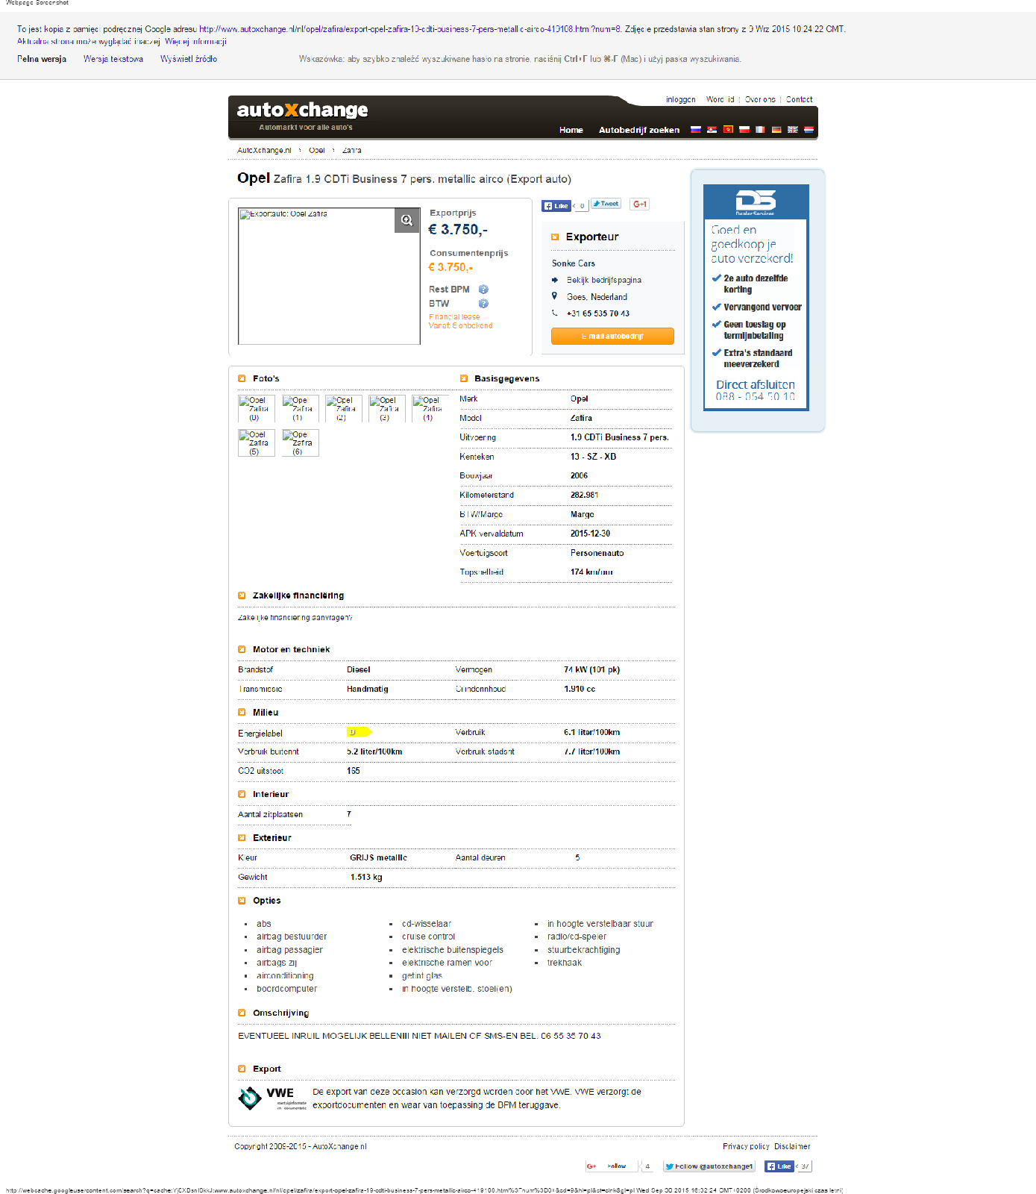The width and height of the screenshot is (1036, 1194).
Task: Click the E-mail autobedrijf orange button
Action: pos(612,337)
